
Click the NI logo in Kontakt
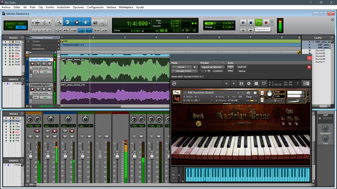[x=306, y=83]
